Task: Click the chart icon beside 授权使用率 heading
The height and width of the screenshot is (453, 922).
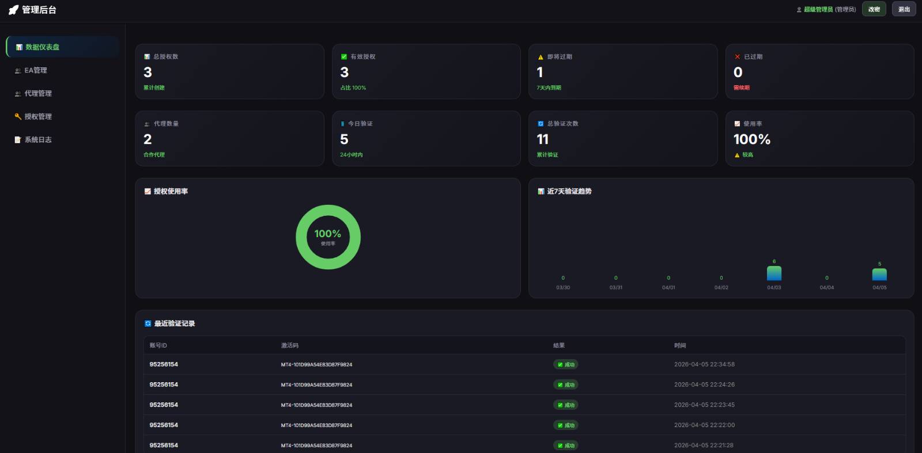Action: tap(148, 192)
